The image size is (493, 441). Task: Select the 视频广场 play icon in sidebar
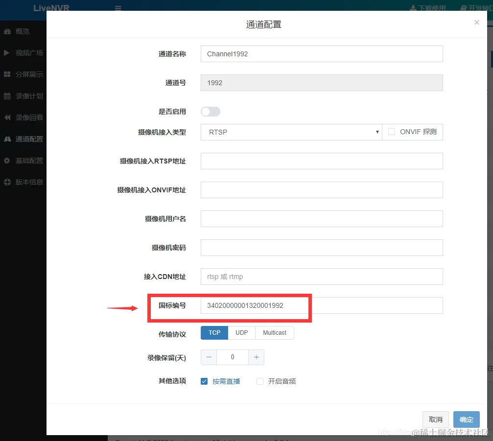[7, 53]
